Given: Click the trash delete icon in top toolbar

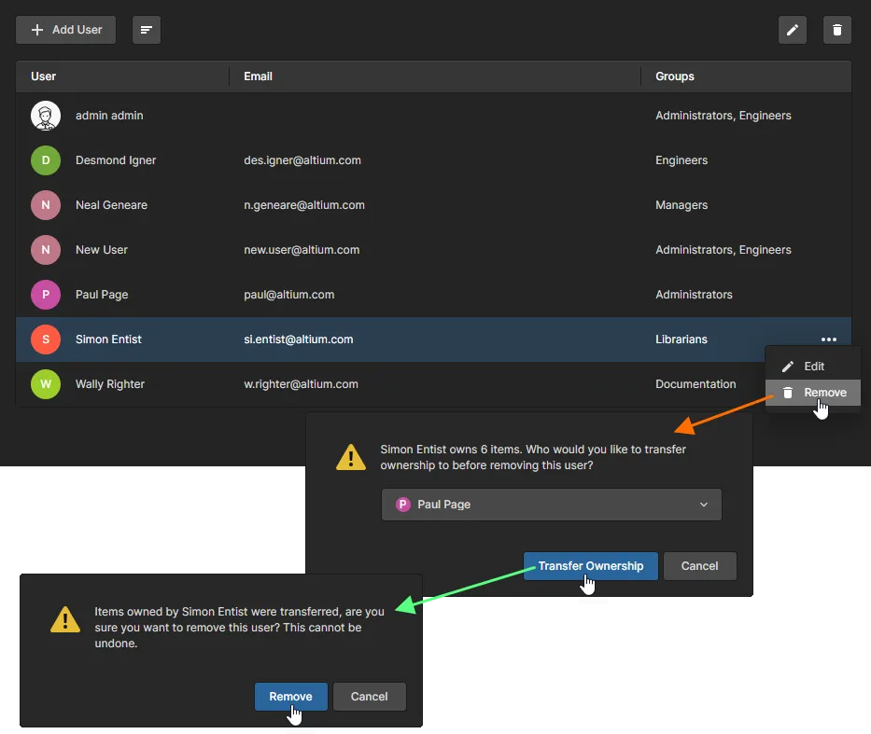Looking at the screenshot, I should [836, 29].
